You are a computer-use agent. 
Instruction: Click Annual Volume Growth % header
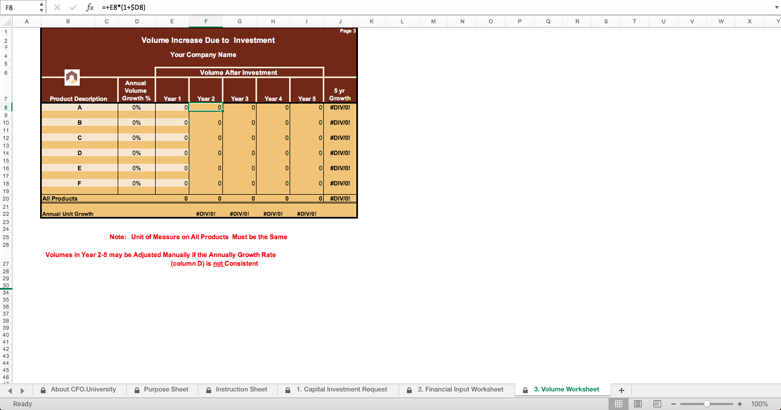pyautogui.click(x=136, y=91)
